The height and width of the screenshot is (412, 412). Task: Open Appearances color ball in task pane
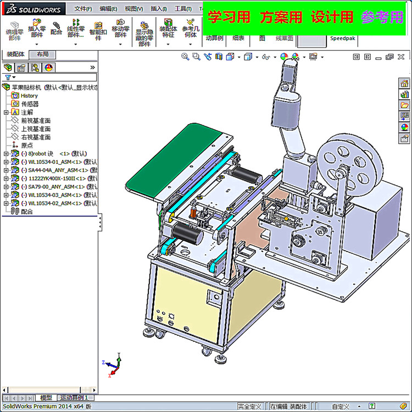404,127
